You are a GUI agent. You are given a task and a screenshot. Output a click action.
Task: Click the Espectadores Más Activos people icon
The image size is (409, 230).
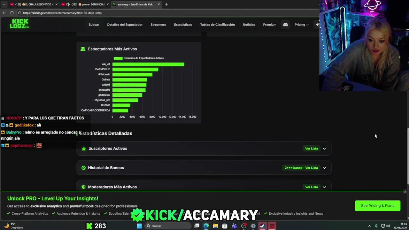pyautogui.click(x=83, y=49)
